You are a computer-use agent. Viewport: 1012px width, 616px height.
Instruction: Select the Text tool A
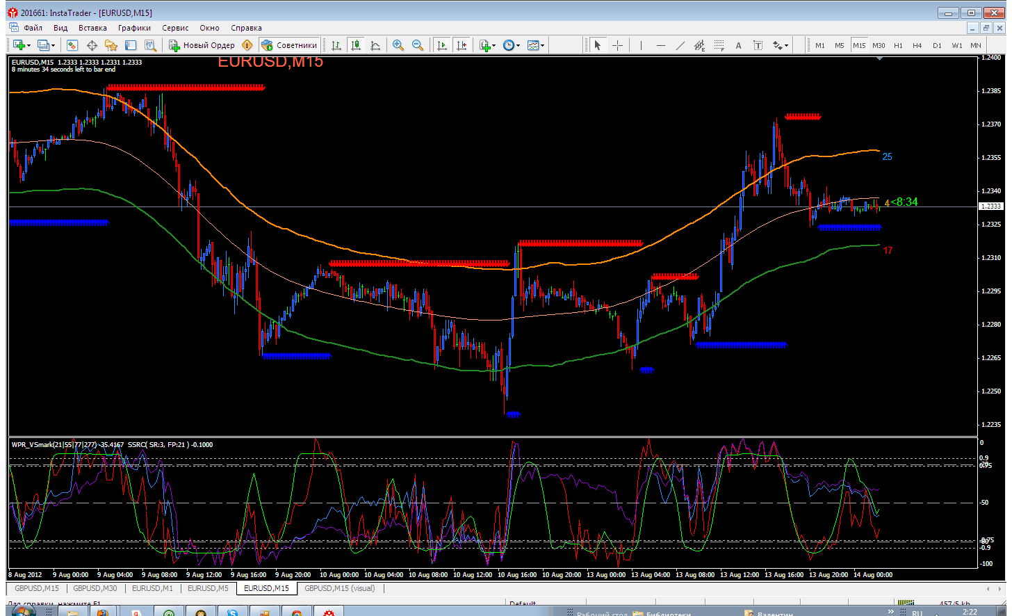[738, 45]
